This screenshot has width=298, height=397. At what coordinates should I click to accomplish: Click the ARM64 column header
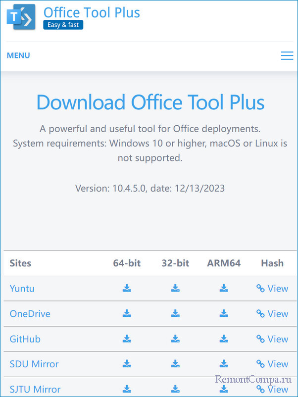point(224,263)
